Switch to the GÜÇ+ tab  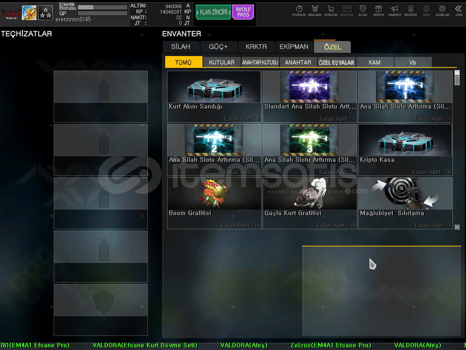[x=218, y=47]
